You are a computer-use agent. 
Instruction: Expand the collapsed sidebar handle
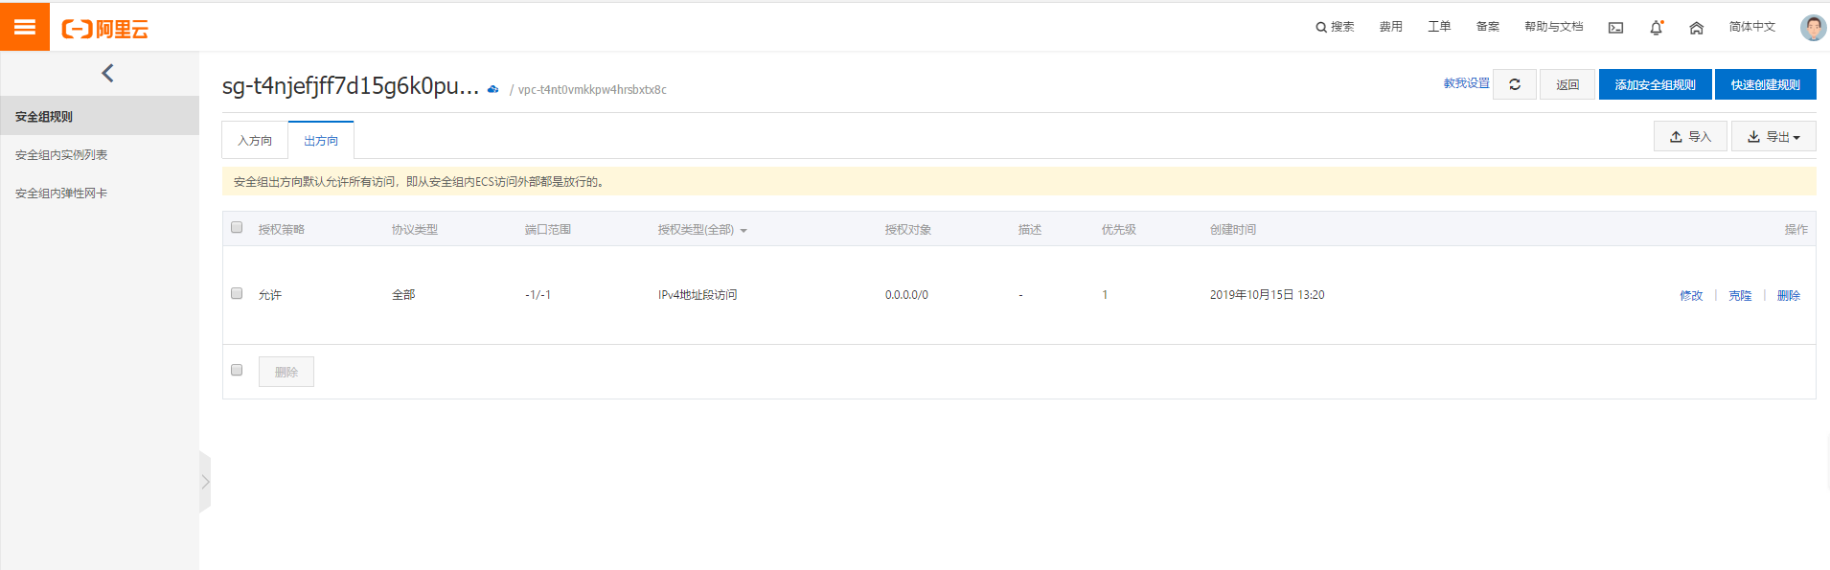pos(205,482)
